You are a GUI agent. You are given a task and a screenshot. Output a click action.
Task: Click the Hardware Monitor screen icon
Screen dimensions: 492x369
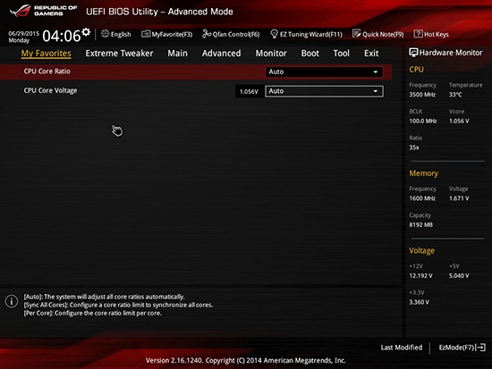(413, 53)
